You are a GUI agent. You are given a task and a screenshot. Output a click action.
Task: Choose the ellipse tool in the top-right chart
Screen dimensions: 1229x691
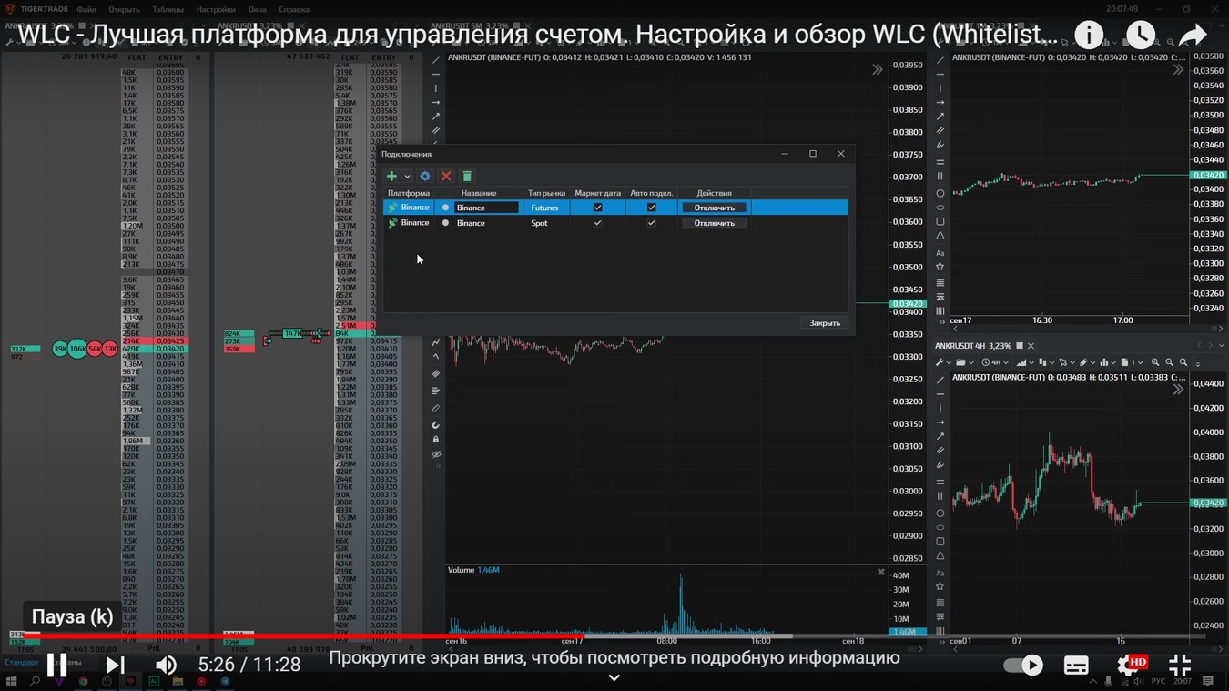coord(940,208)
